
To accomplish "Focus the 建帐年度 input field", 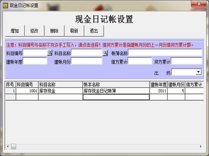I will coord(35,61).
